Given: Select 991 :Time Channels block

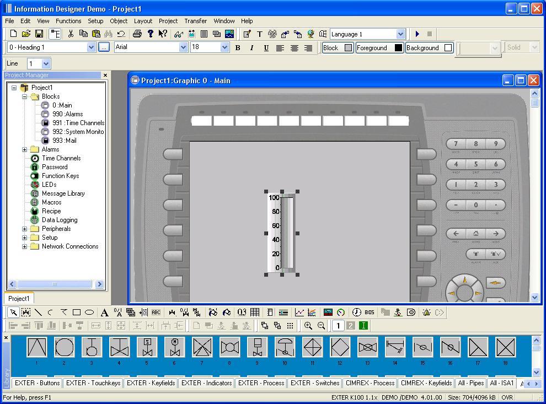Looking at the screenshot, I should [x=78, y=123].
